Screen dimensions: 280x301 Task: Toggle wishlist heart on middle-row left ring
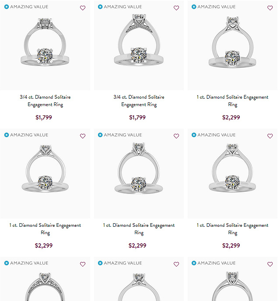[83, 136]
